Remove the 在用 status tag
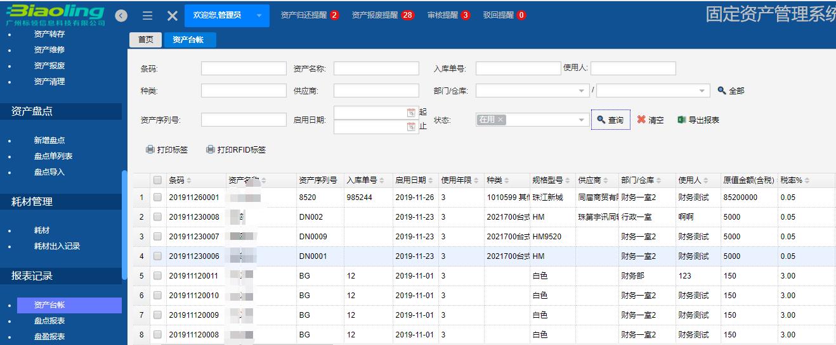Screen dimensions: 836x345 [x=500, y=120]
